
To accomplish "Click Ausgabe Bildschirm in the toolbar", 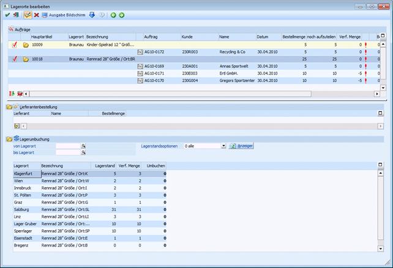I will pyautogui.click(x=67, y=14).
